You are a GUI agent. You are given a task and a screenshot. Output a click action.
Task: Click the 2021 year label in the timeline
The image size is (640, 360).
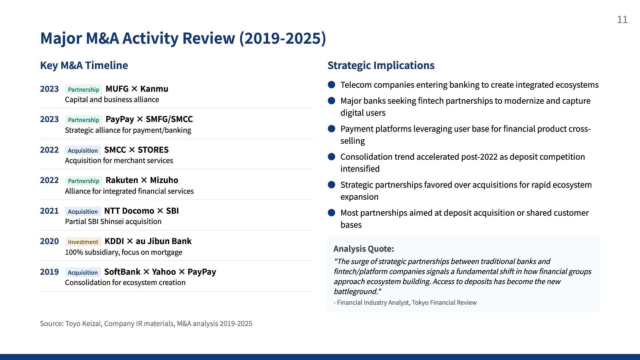click(49, 211)
